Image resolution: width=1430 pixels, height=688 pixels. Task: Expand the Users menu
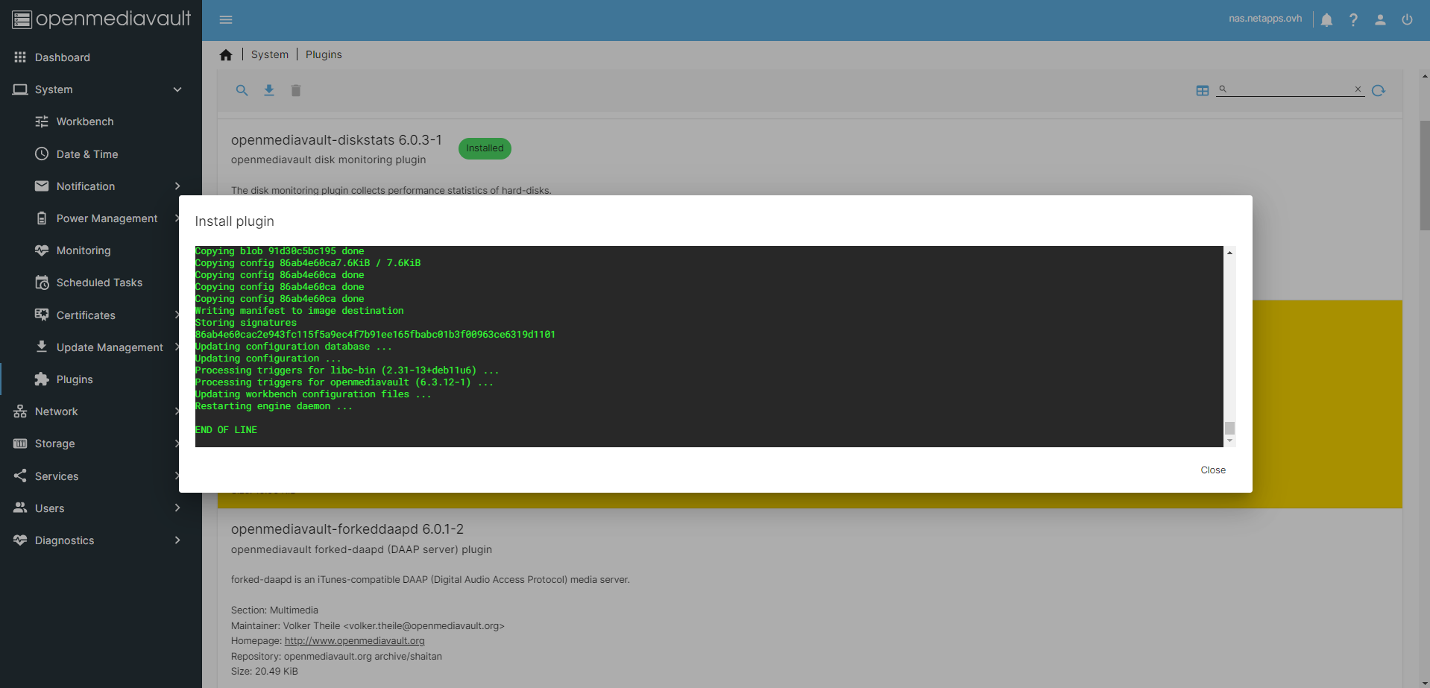[x=177, y=508]
